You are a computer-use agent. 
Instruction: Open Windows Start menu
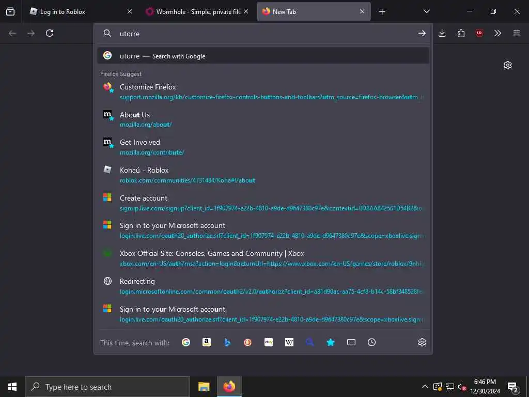pyautogui.click(x=12, y=387)
